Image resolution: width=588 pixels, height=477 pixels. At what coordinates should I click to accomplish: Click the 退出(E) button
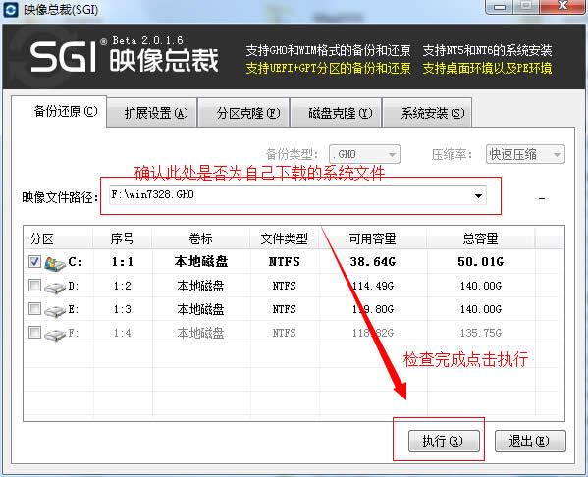pyautogui.click(x=530, y=441)
